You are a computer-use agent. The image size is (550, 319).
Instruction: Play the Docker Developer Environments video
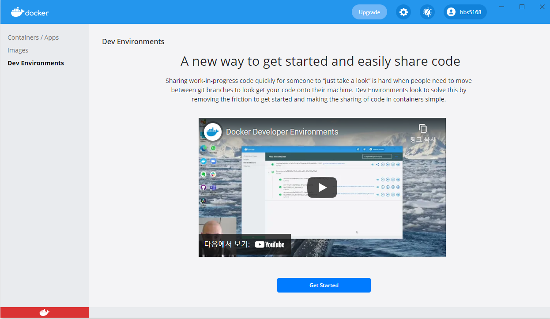click(322, 188)
